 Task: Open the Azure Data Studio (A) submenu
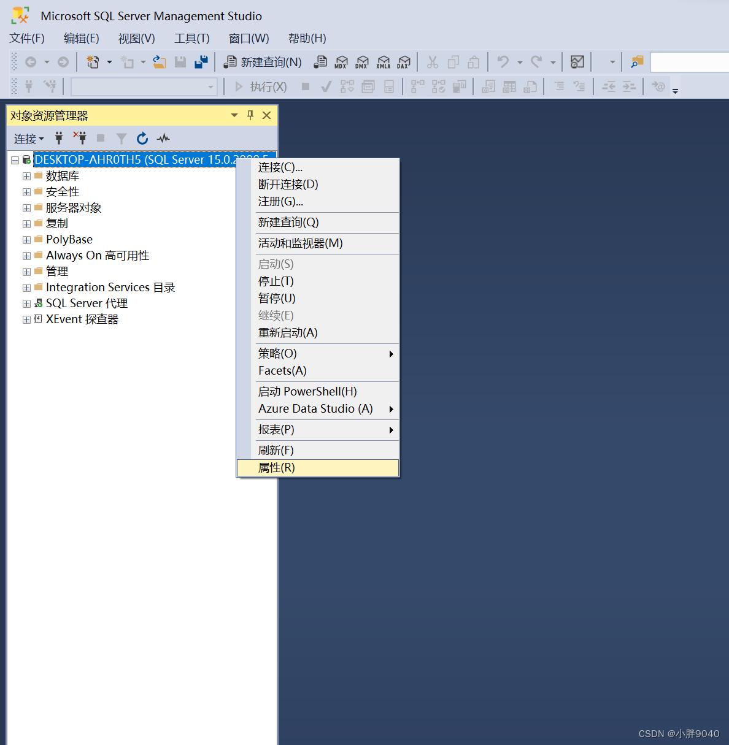pos(318,409)
